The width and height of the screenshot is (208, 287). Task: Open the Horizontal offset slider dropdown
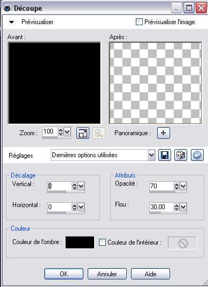[81, 207]
